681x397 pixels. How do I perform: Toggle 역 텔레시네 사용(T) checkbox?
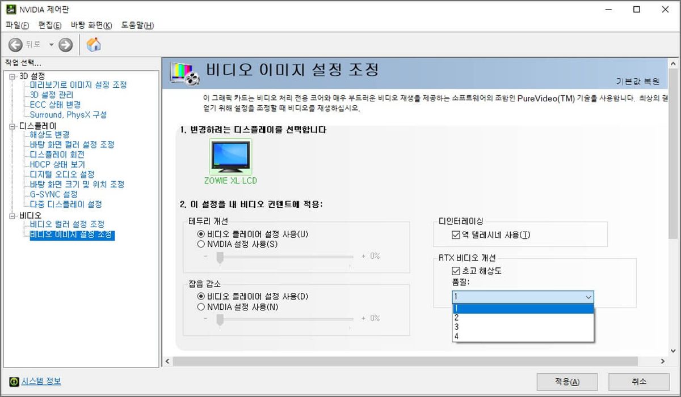pos(455,234)
